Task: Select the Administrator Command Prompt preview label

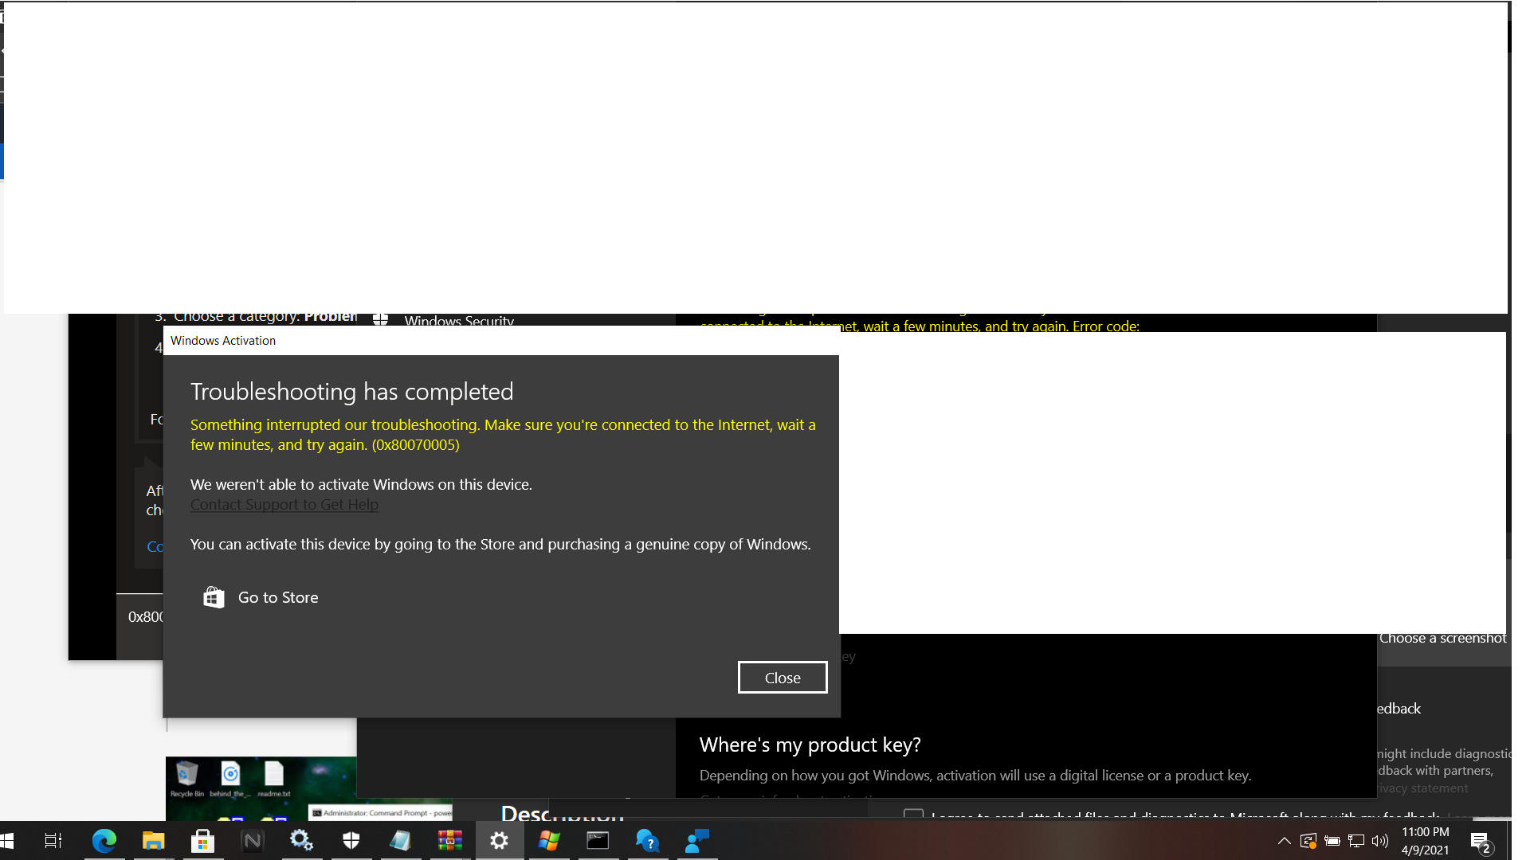Action: (x=382, y=813)
